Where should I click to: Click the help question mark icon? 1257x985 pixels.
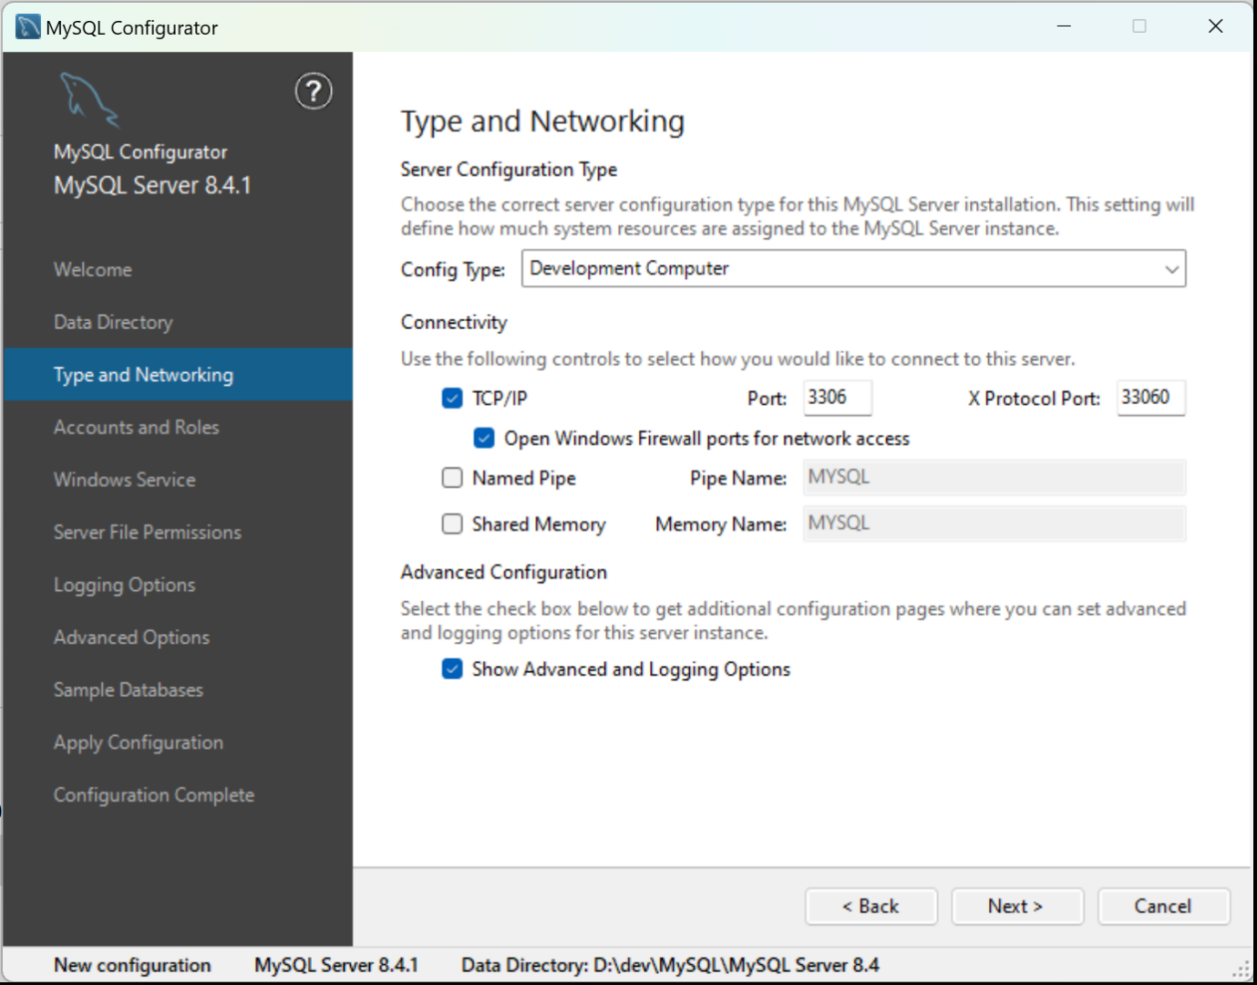pyautogui.click(x=314, y=91)
